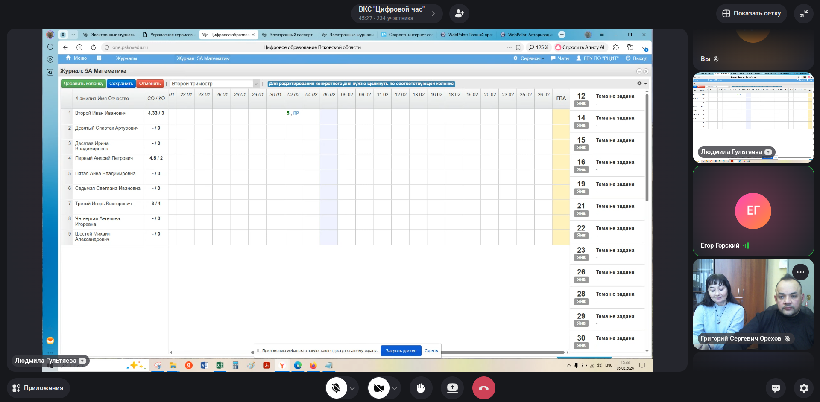Click the green Добавить колонку button
The height and width of the screenshot is (402, 820).
tap(83, 84)
